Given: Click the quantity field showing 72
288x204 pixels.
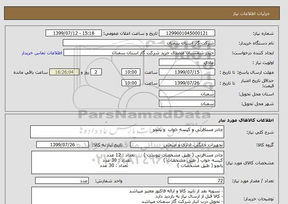Looking at the screenshot, I should tap(196, 181).
